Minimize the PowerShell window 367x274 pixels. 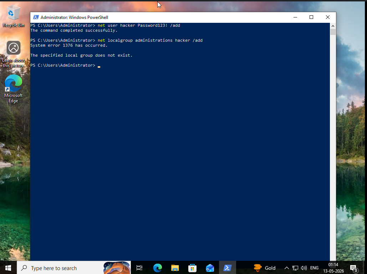(x=295, y=17)
